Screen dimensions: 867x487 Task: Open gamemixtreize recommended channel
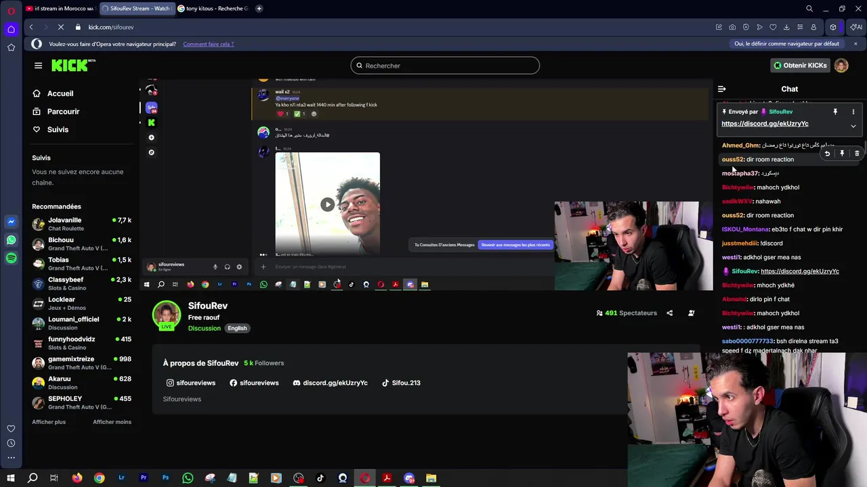(x=81, y=363)
